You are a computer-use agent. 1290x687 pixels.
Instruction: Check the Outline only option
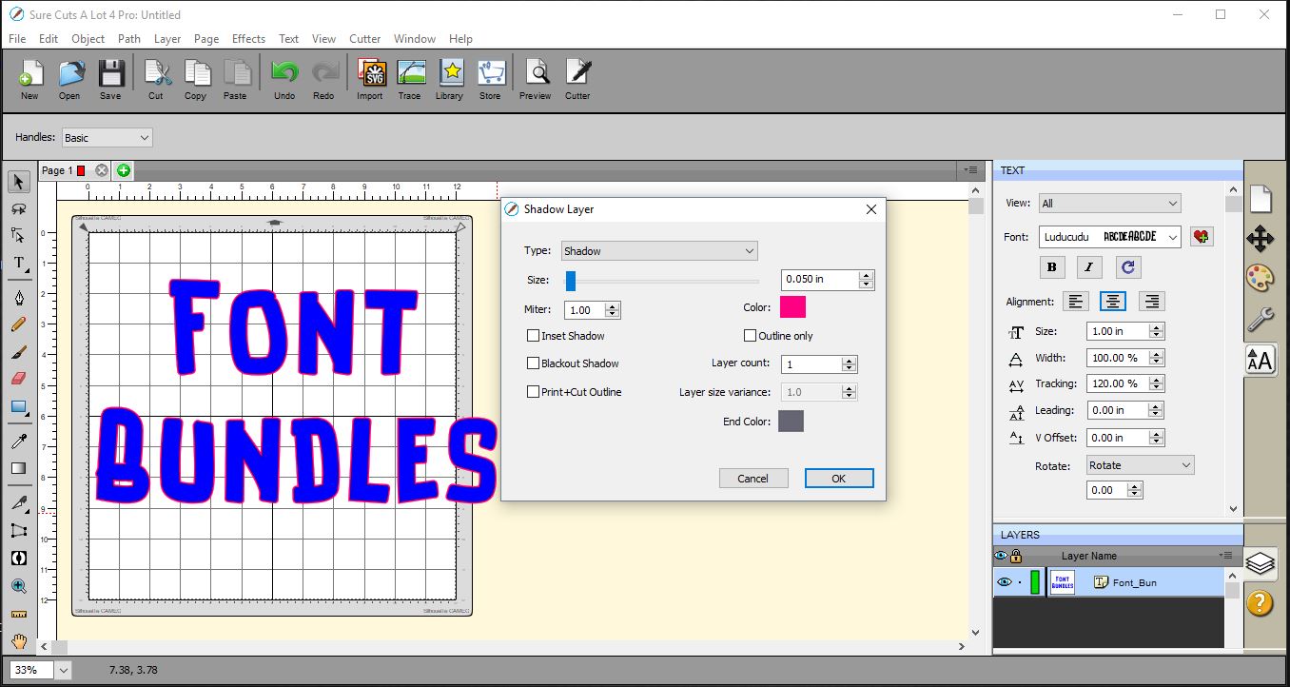point(750,336)
